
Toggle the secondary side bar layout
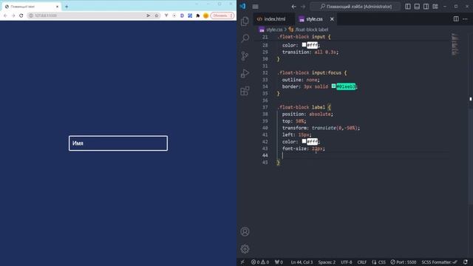[x=426, y=7]
